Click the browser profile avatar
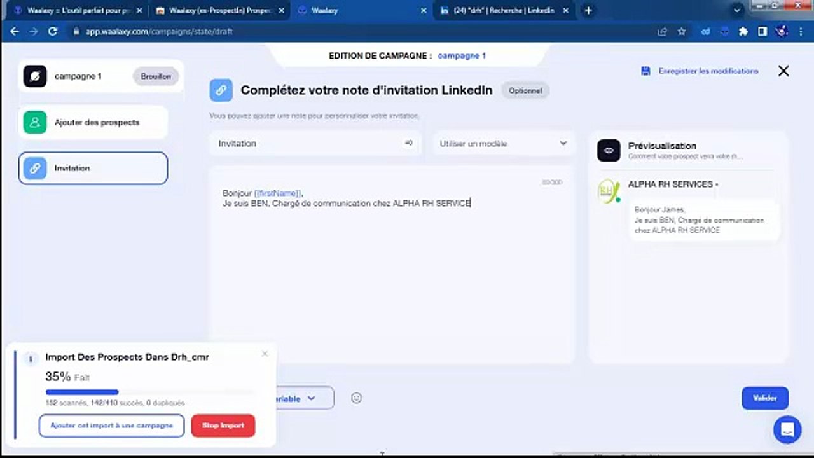This screenshot has width=814, height=458. click(x=783, y=31)
